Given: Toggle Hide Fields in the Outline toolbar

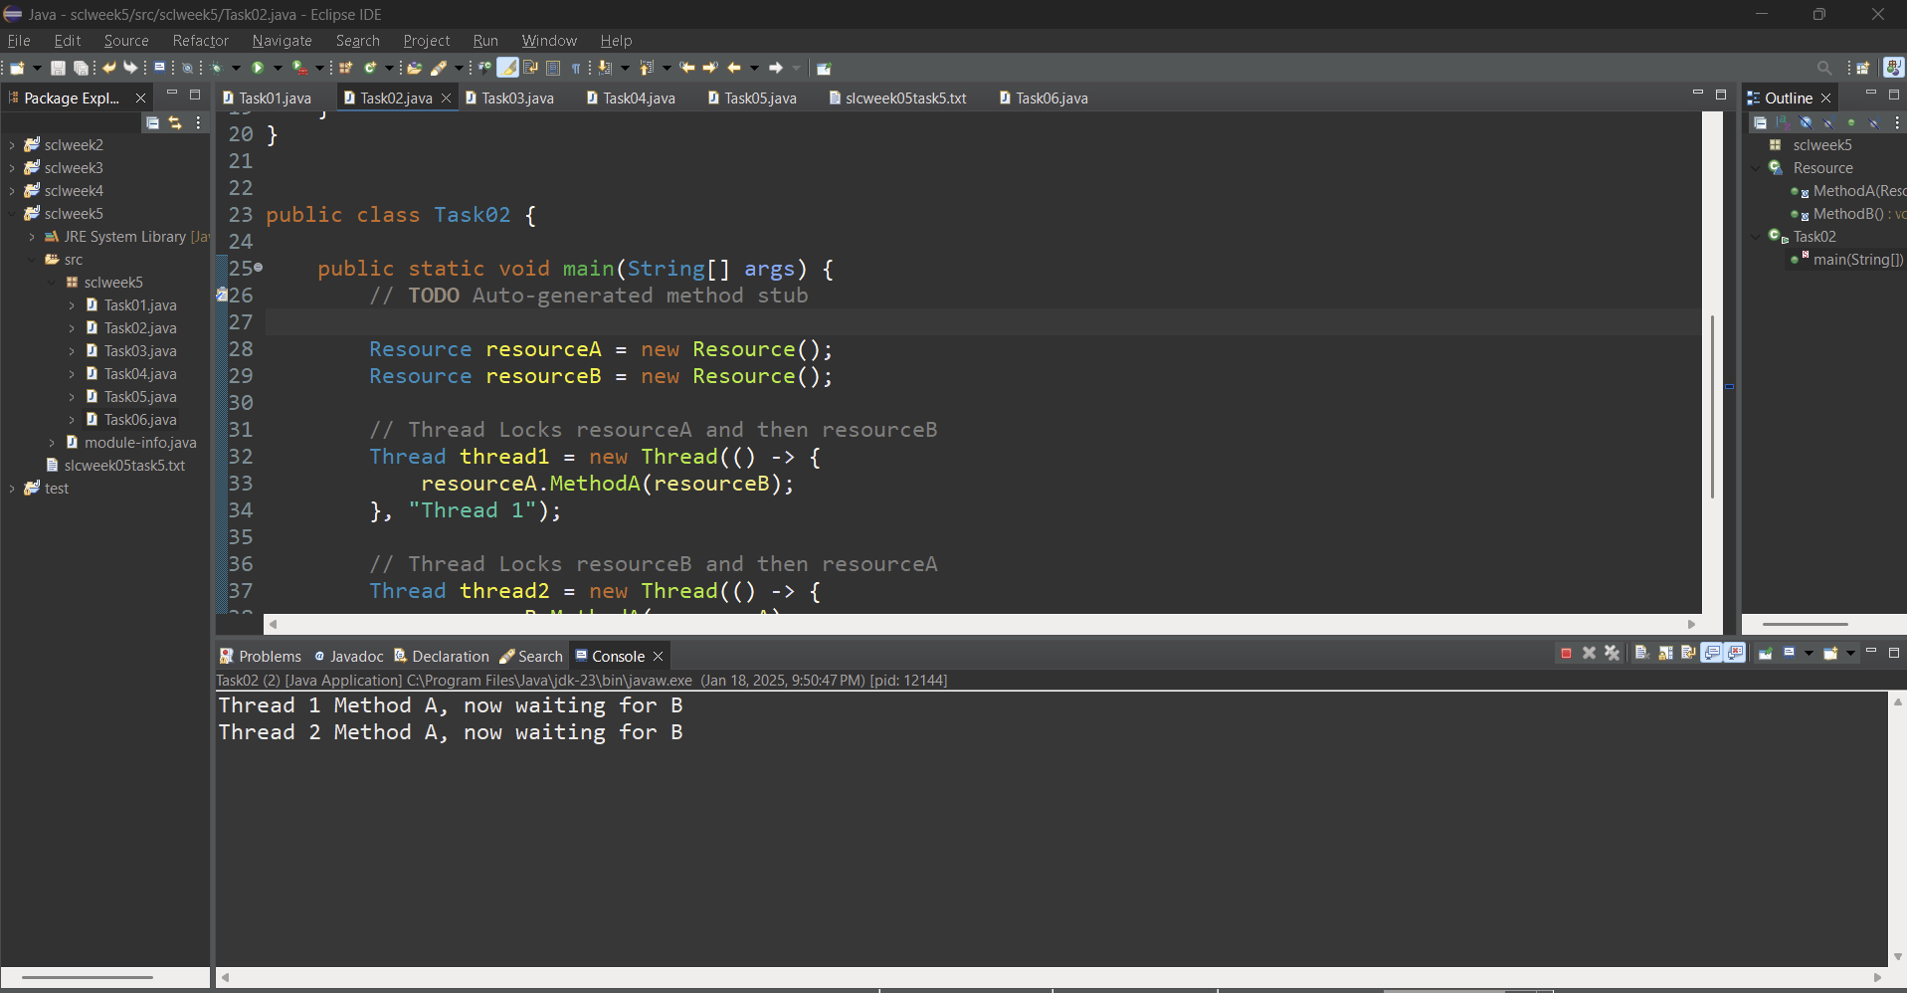Looking at the screenshot, I should click(x=1806, y=123).
